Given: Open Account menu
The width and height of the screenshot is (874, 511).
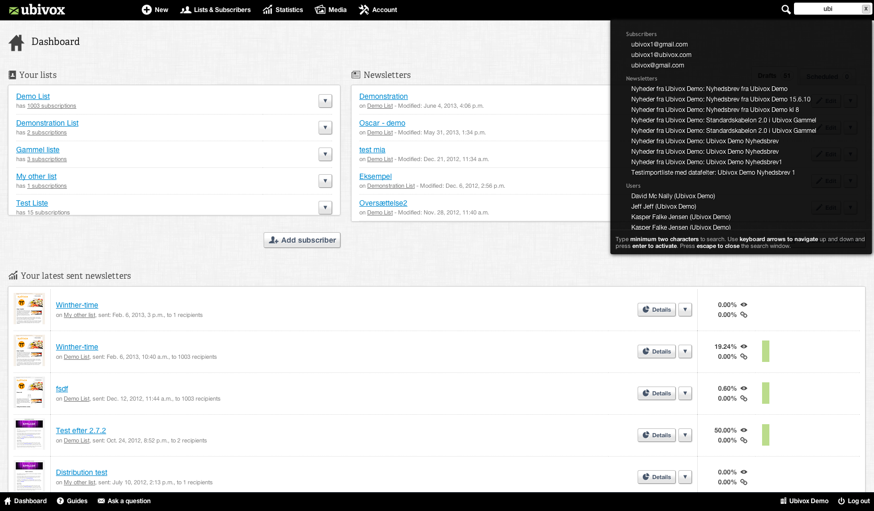Looking at the screenshot, I should coord(378,10).
